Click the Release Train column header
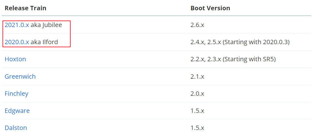This screenshot has width=314, height=134. tap(25, 8)
